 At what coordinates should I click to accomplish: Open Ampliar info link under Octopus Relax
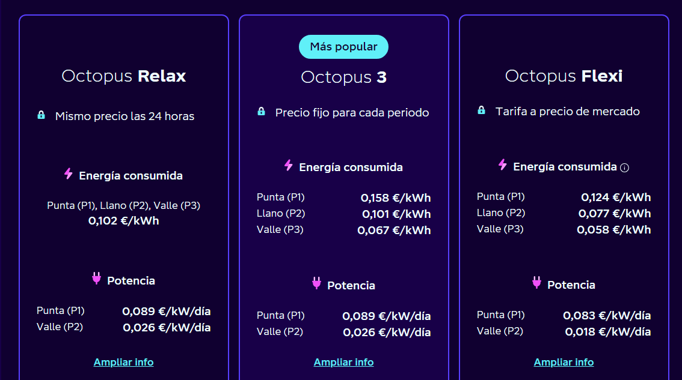tap(123, 362)
